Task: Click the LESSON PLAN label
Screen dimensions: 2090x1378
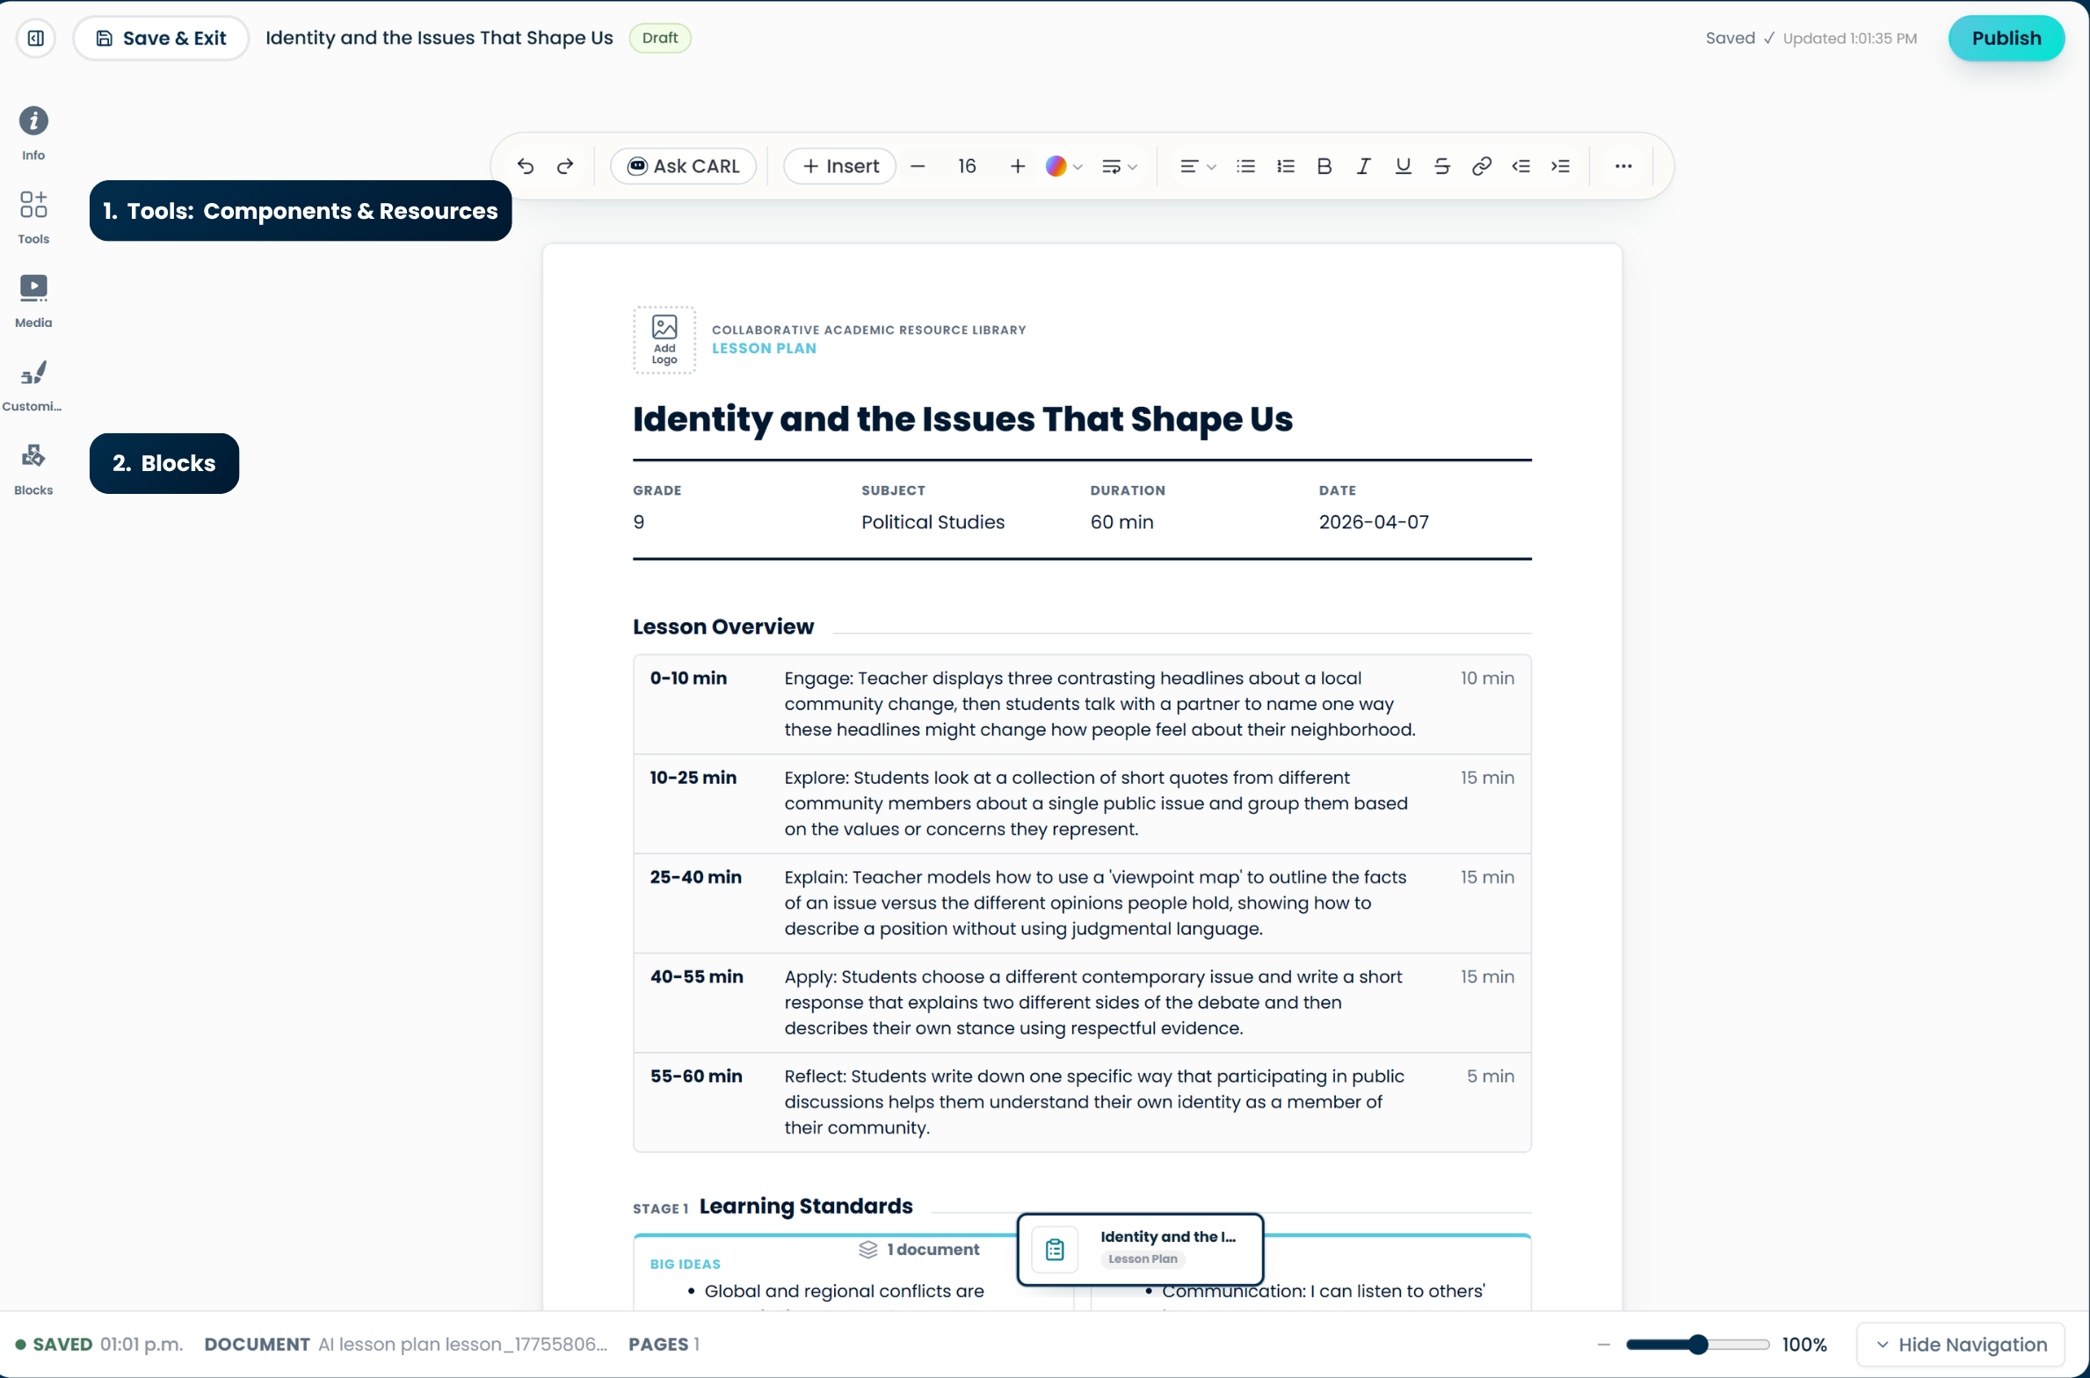Action: [x=764, y=348]
